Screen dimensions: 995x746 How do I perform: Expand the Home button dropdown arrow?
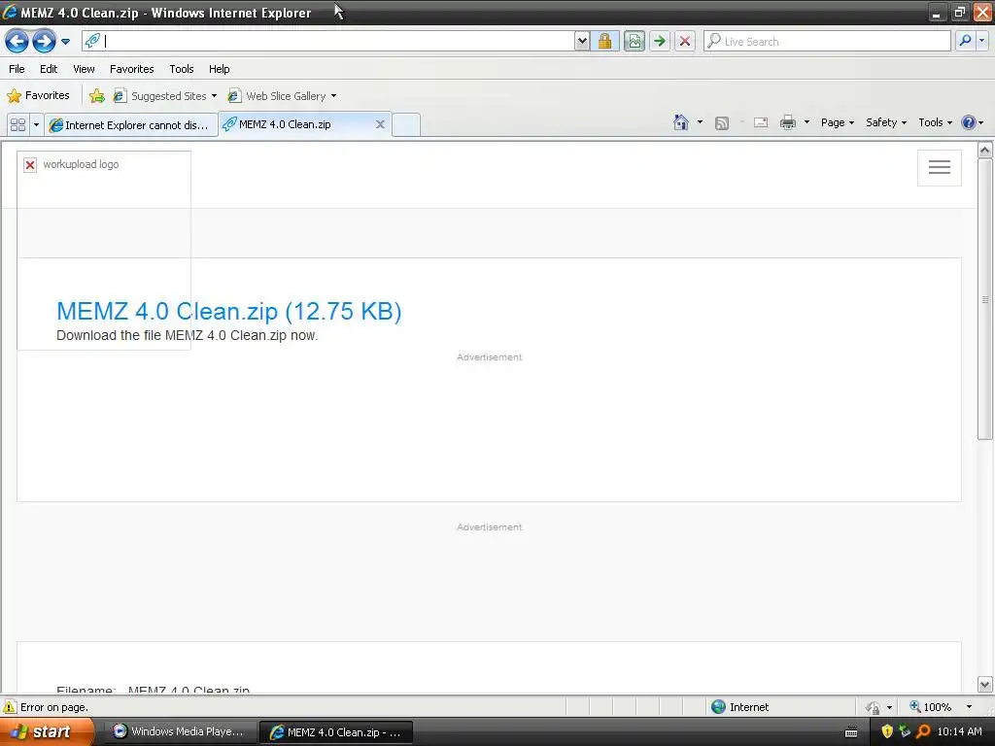pyautogui.click(x=700, y=122)
